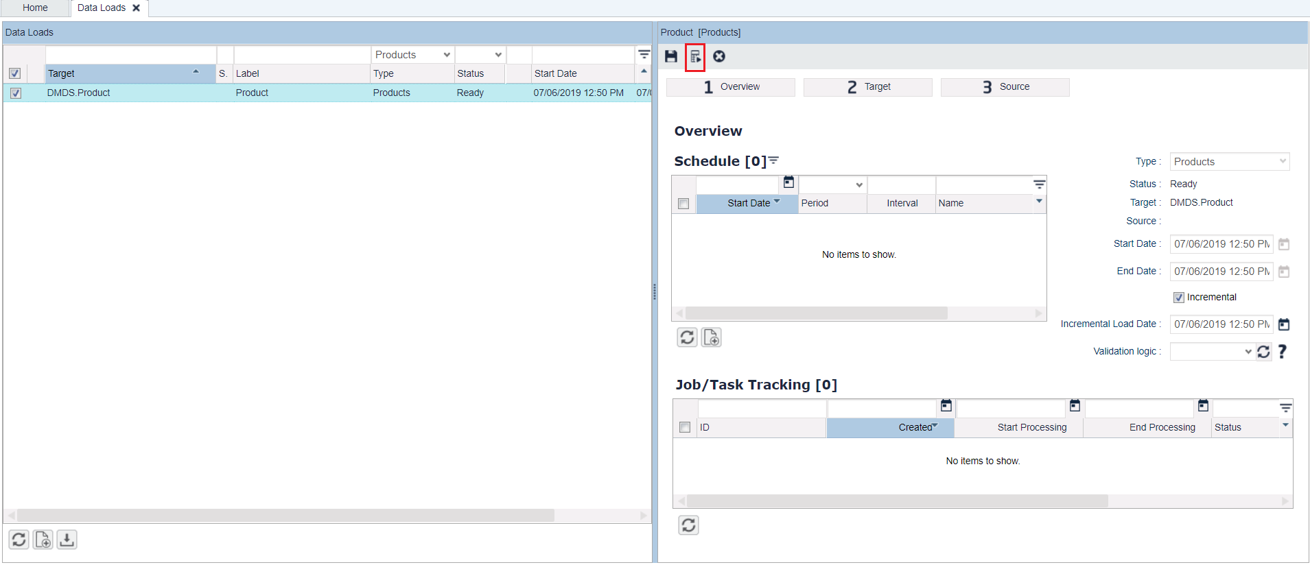Add a new data load document

click(x=43, y=540)
